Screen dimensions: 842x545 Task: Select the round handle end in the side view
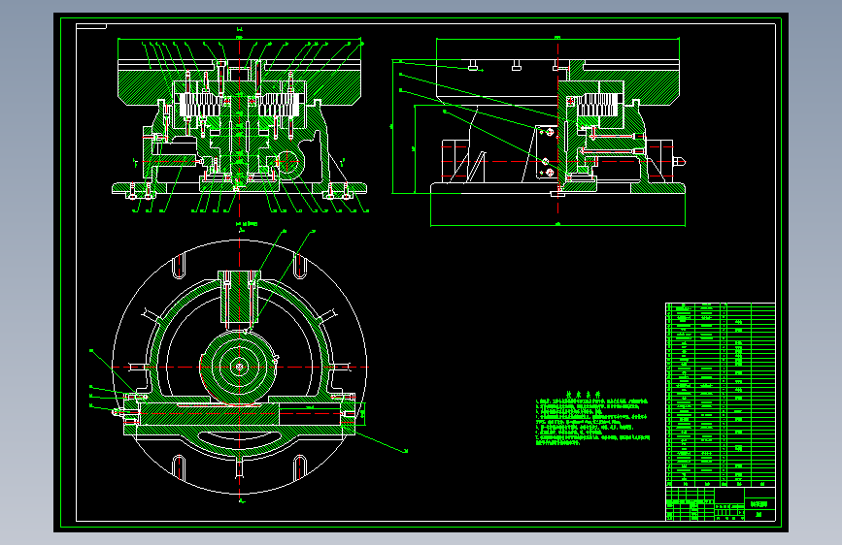click(x=680, y=161)
